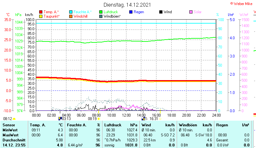256x148 pixels.
Task: Click the black Wind legend swatch
Action: tap(161, 12)
